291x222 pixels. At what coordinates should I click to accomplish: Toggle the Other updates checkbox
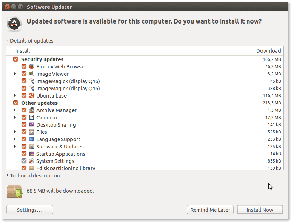coord(16,103)
